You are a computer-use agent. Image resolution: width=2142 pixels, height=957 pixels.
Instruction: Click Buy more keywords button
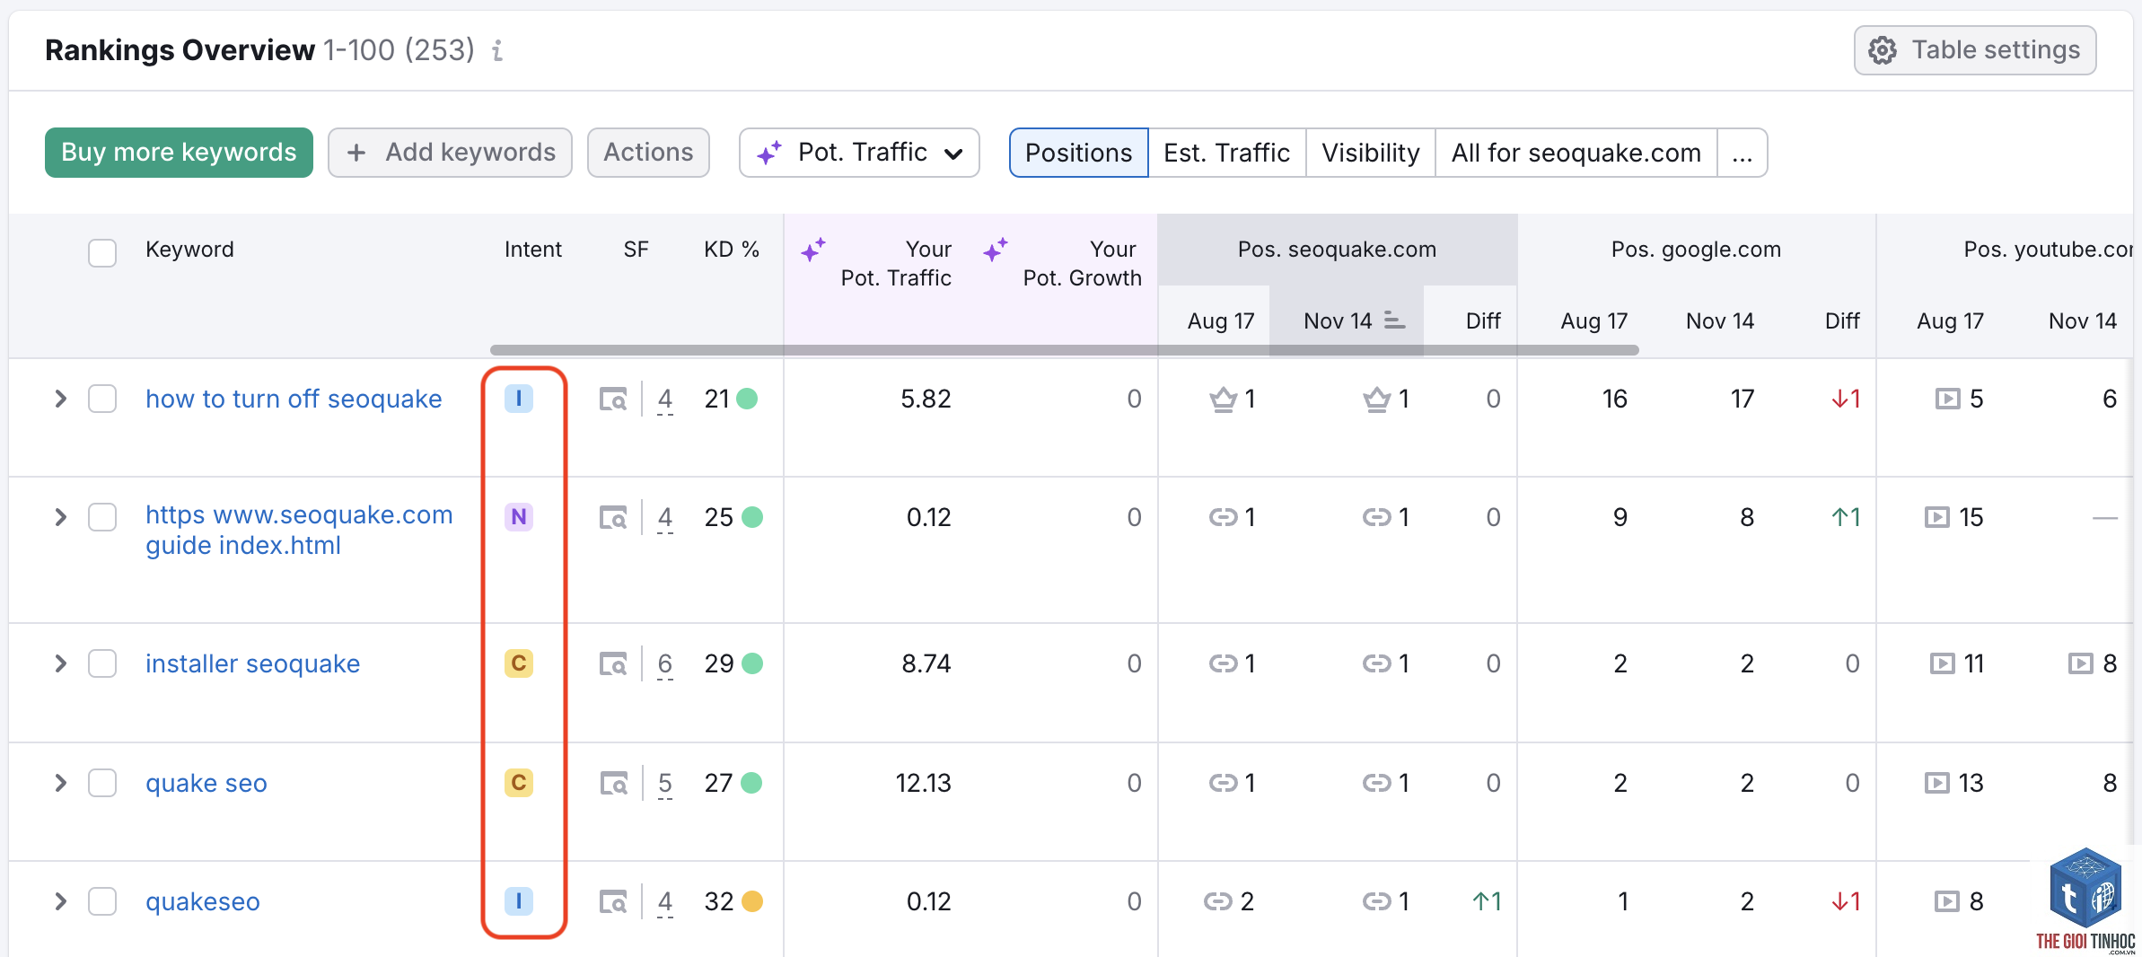click(179, 153)
